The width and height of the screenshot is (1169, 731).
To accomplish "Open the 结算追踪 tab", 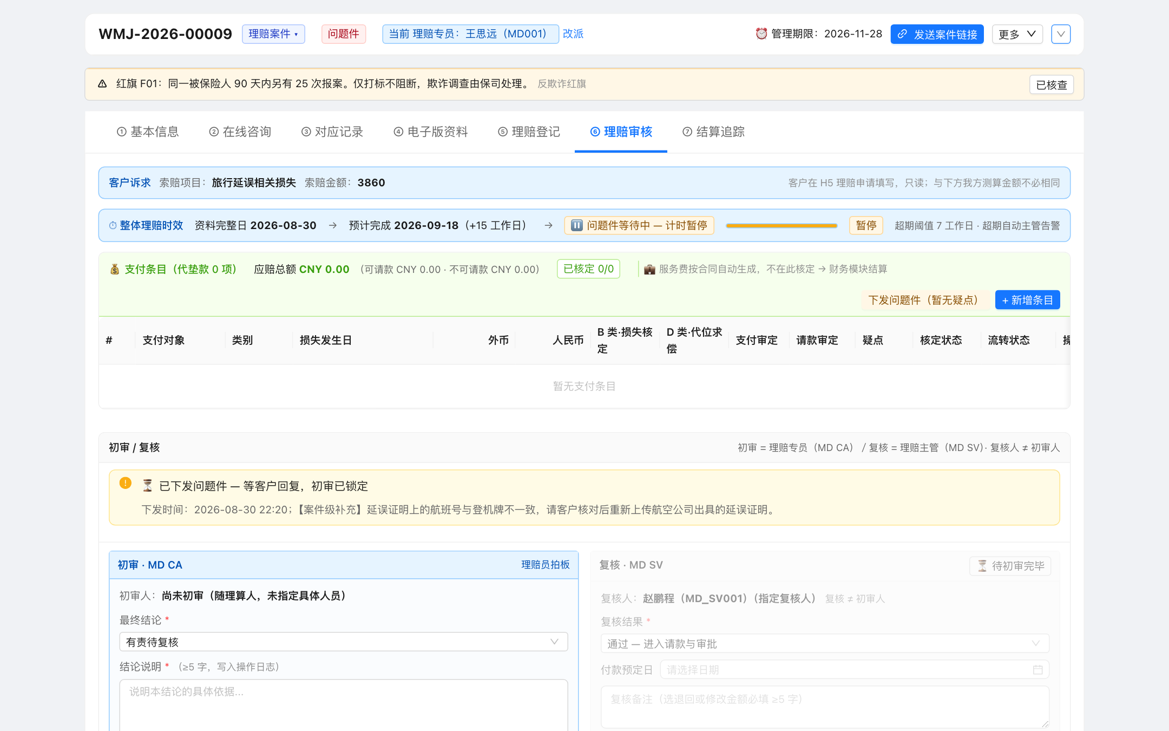I will click(713, 132).
